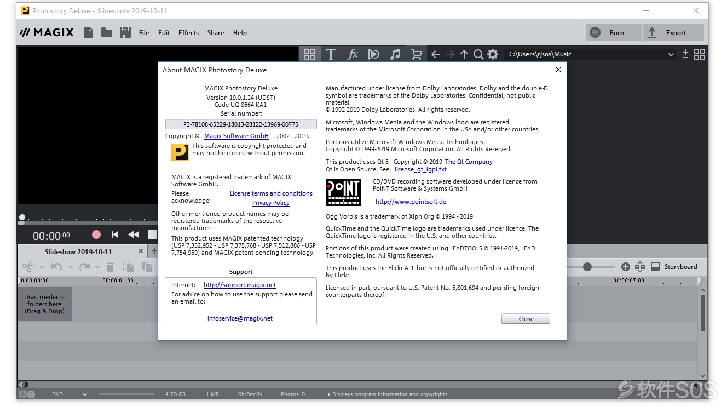Open the Effects menu
This screenshot has width=727, height=406.
(188, 33)
